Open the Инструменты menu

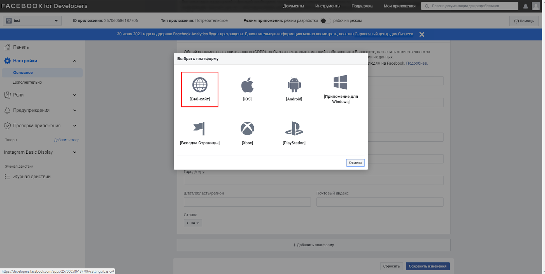click(x=328, y=6)
